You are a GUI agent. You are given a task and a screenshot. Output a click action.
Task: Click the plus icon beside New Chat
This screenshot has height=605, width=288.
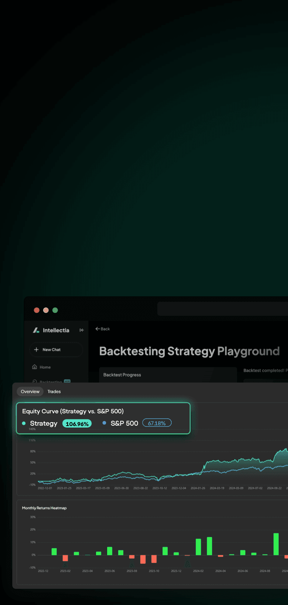pos(36,349)
